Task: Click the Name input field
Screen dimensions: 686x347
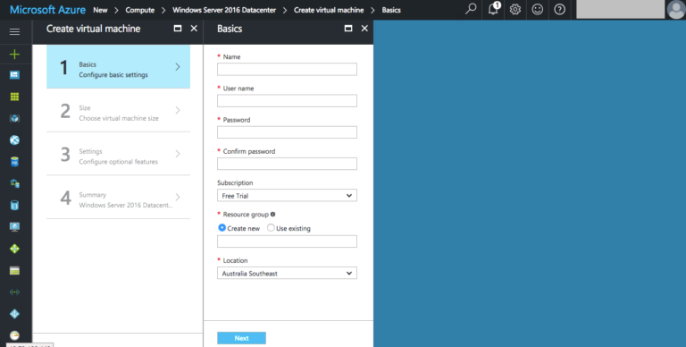Action: point(287,69)
